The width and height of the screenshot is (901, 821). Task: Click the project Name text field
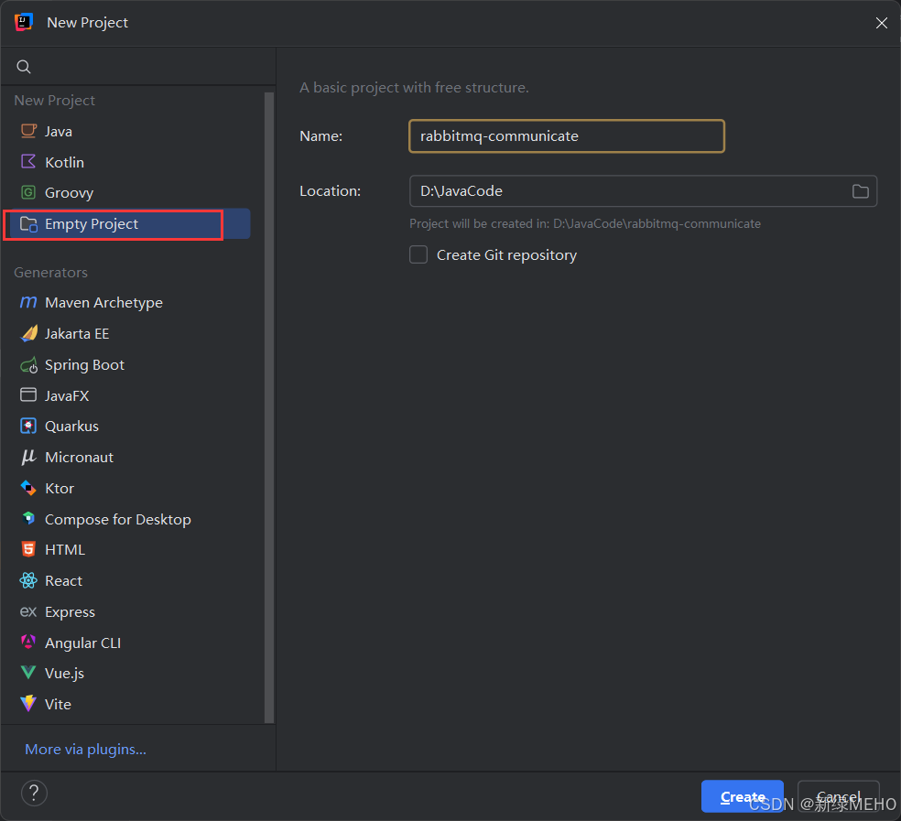tap(566, 136)
